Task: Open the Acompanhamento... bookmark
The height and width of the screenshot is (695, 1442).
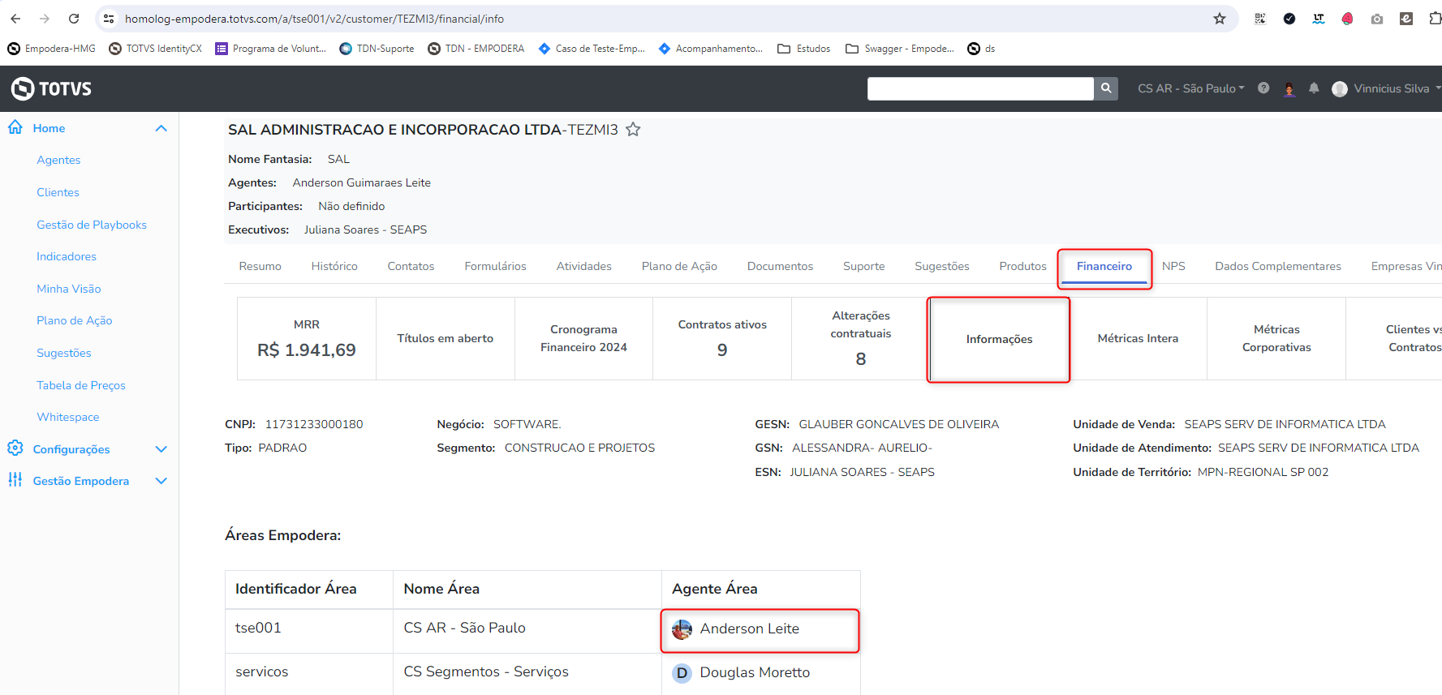Action: point(710,49)
